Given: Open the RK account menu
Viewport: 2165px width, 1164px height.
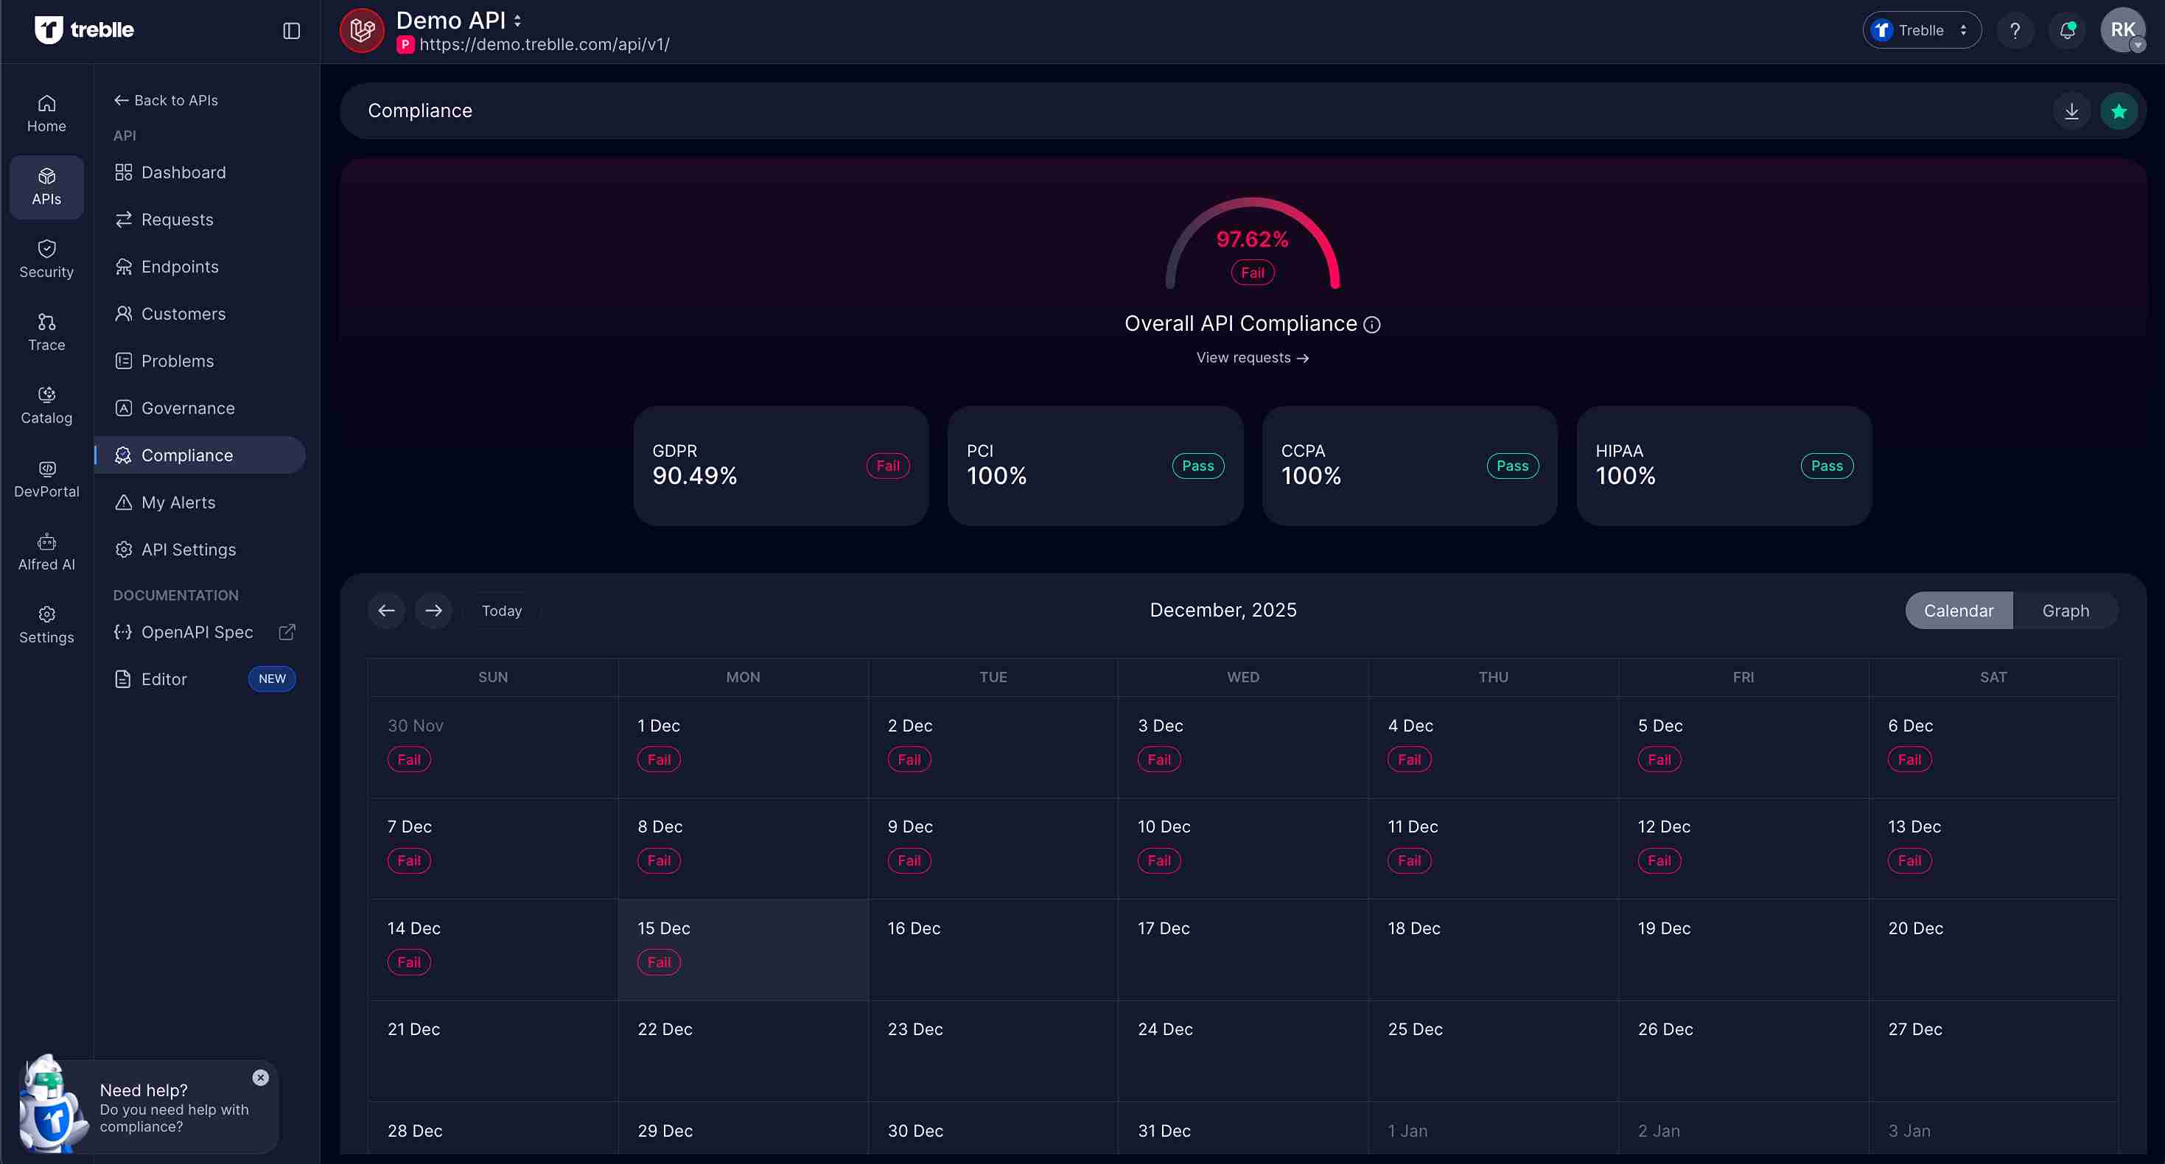Looking at the screenshot, I should coord(2122,29).
